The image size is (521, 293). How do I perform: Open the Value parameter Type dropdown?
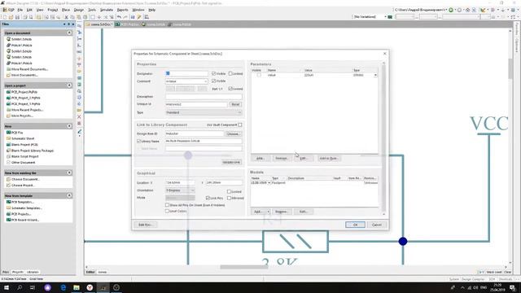(375, 75)
